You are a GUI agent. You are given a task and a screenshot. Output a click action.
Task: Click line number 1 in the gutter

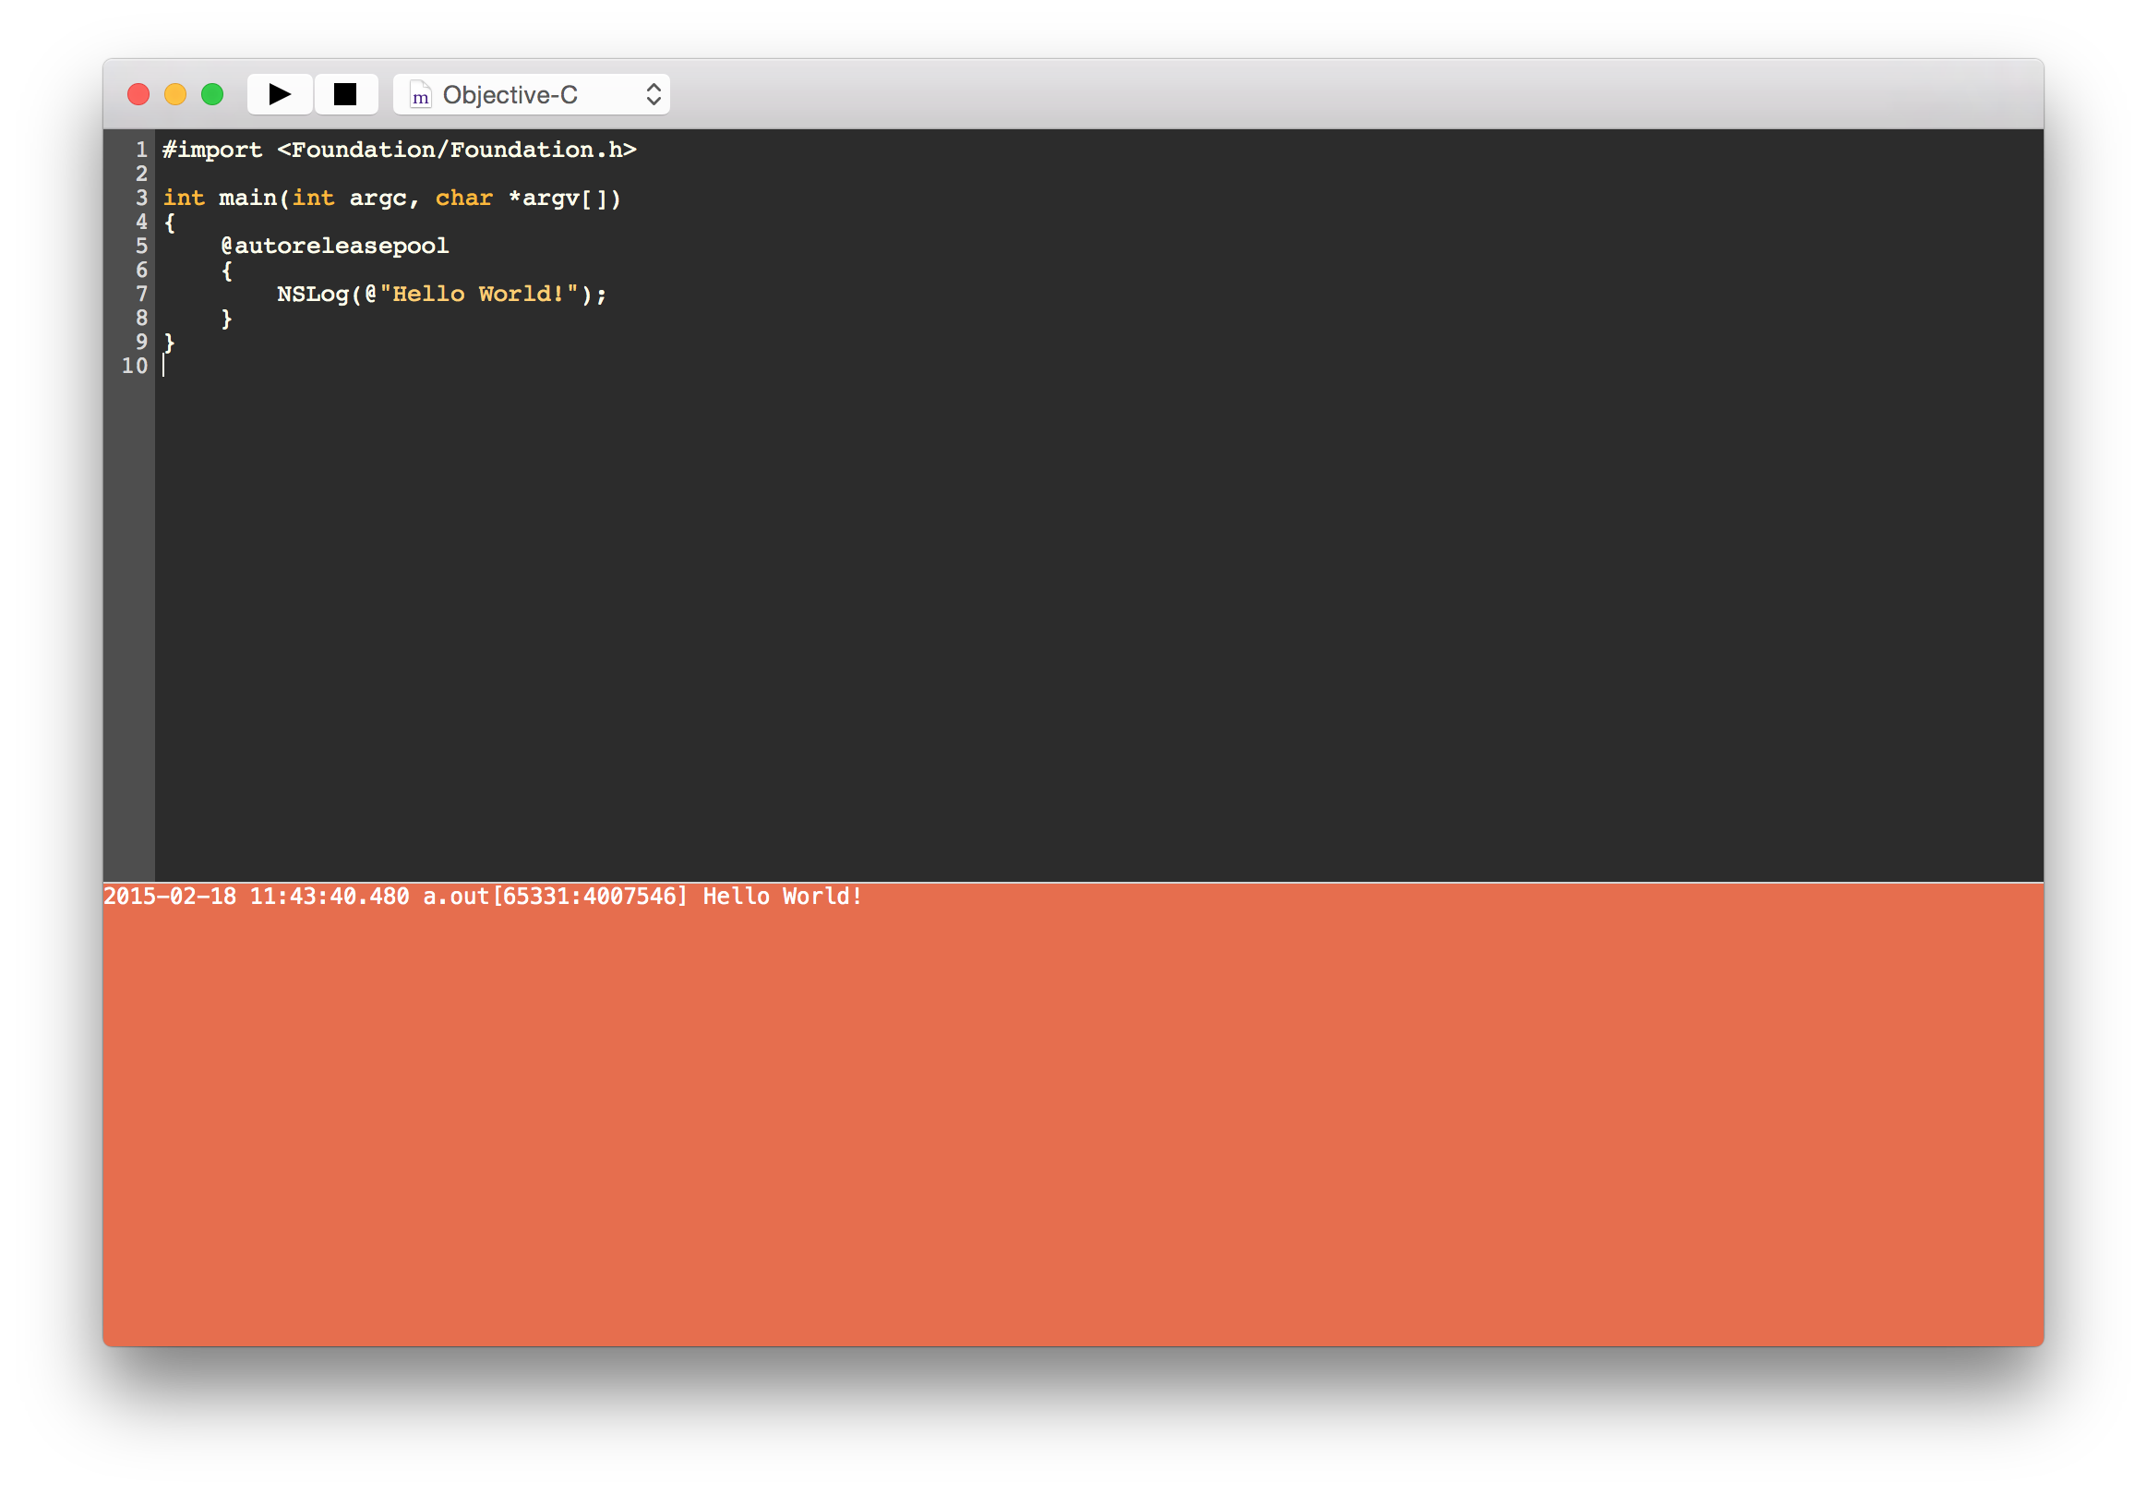[141, 150]
